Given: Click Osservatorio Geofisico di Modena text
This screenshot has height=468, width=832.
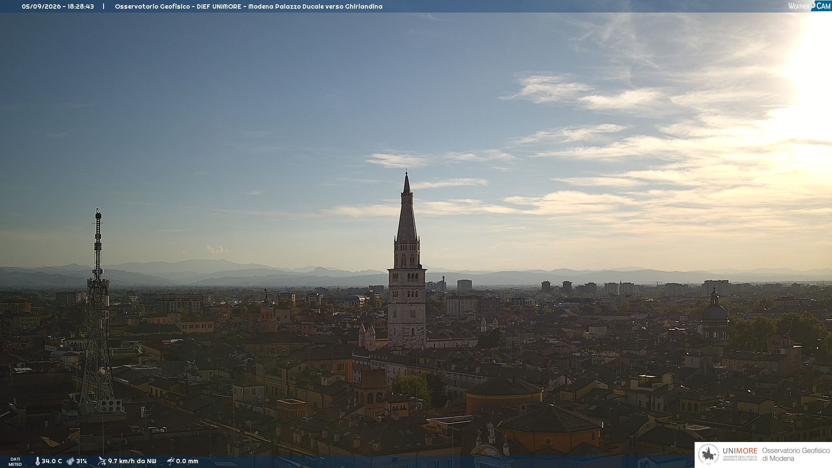Looking at the screenshot, I should pos(796,455).
